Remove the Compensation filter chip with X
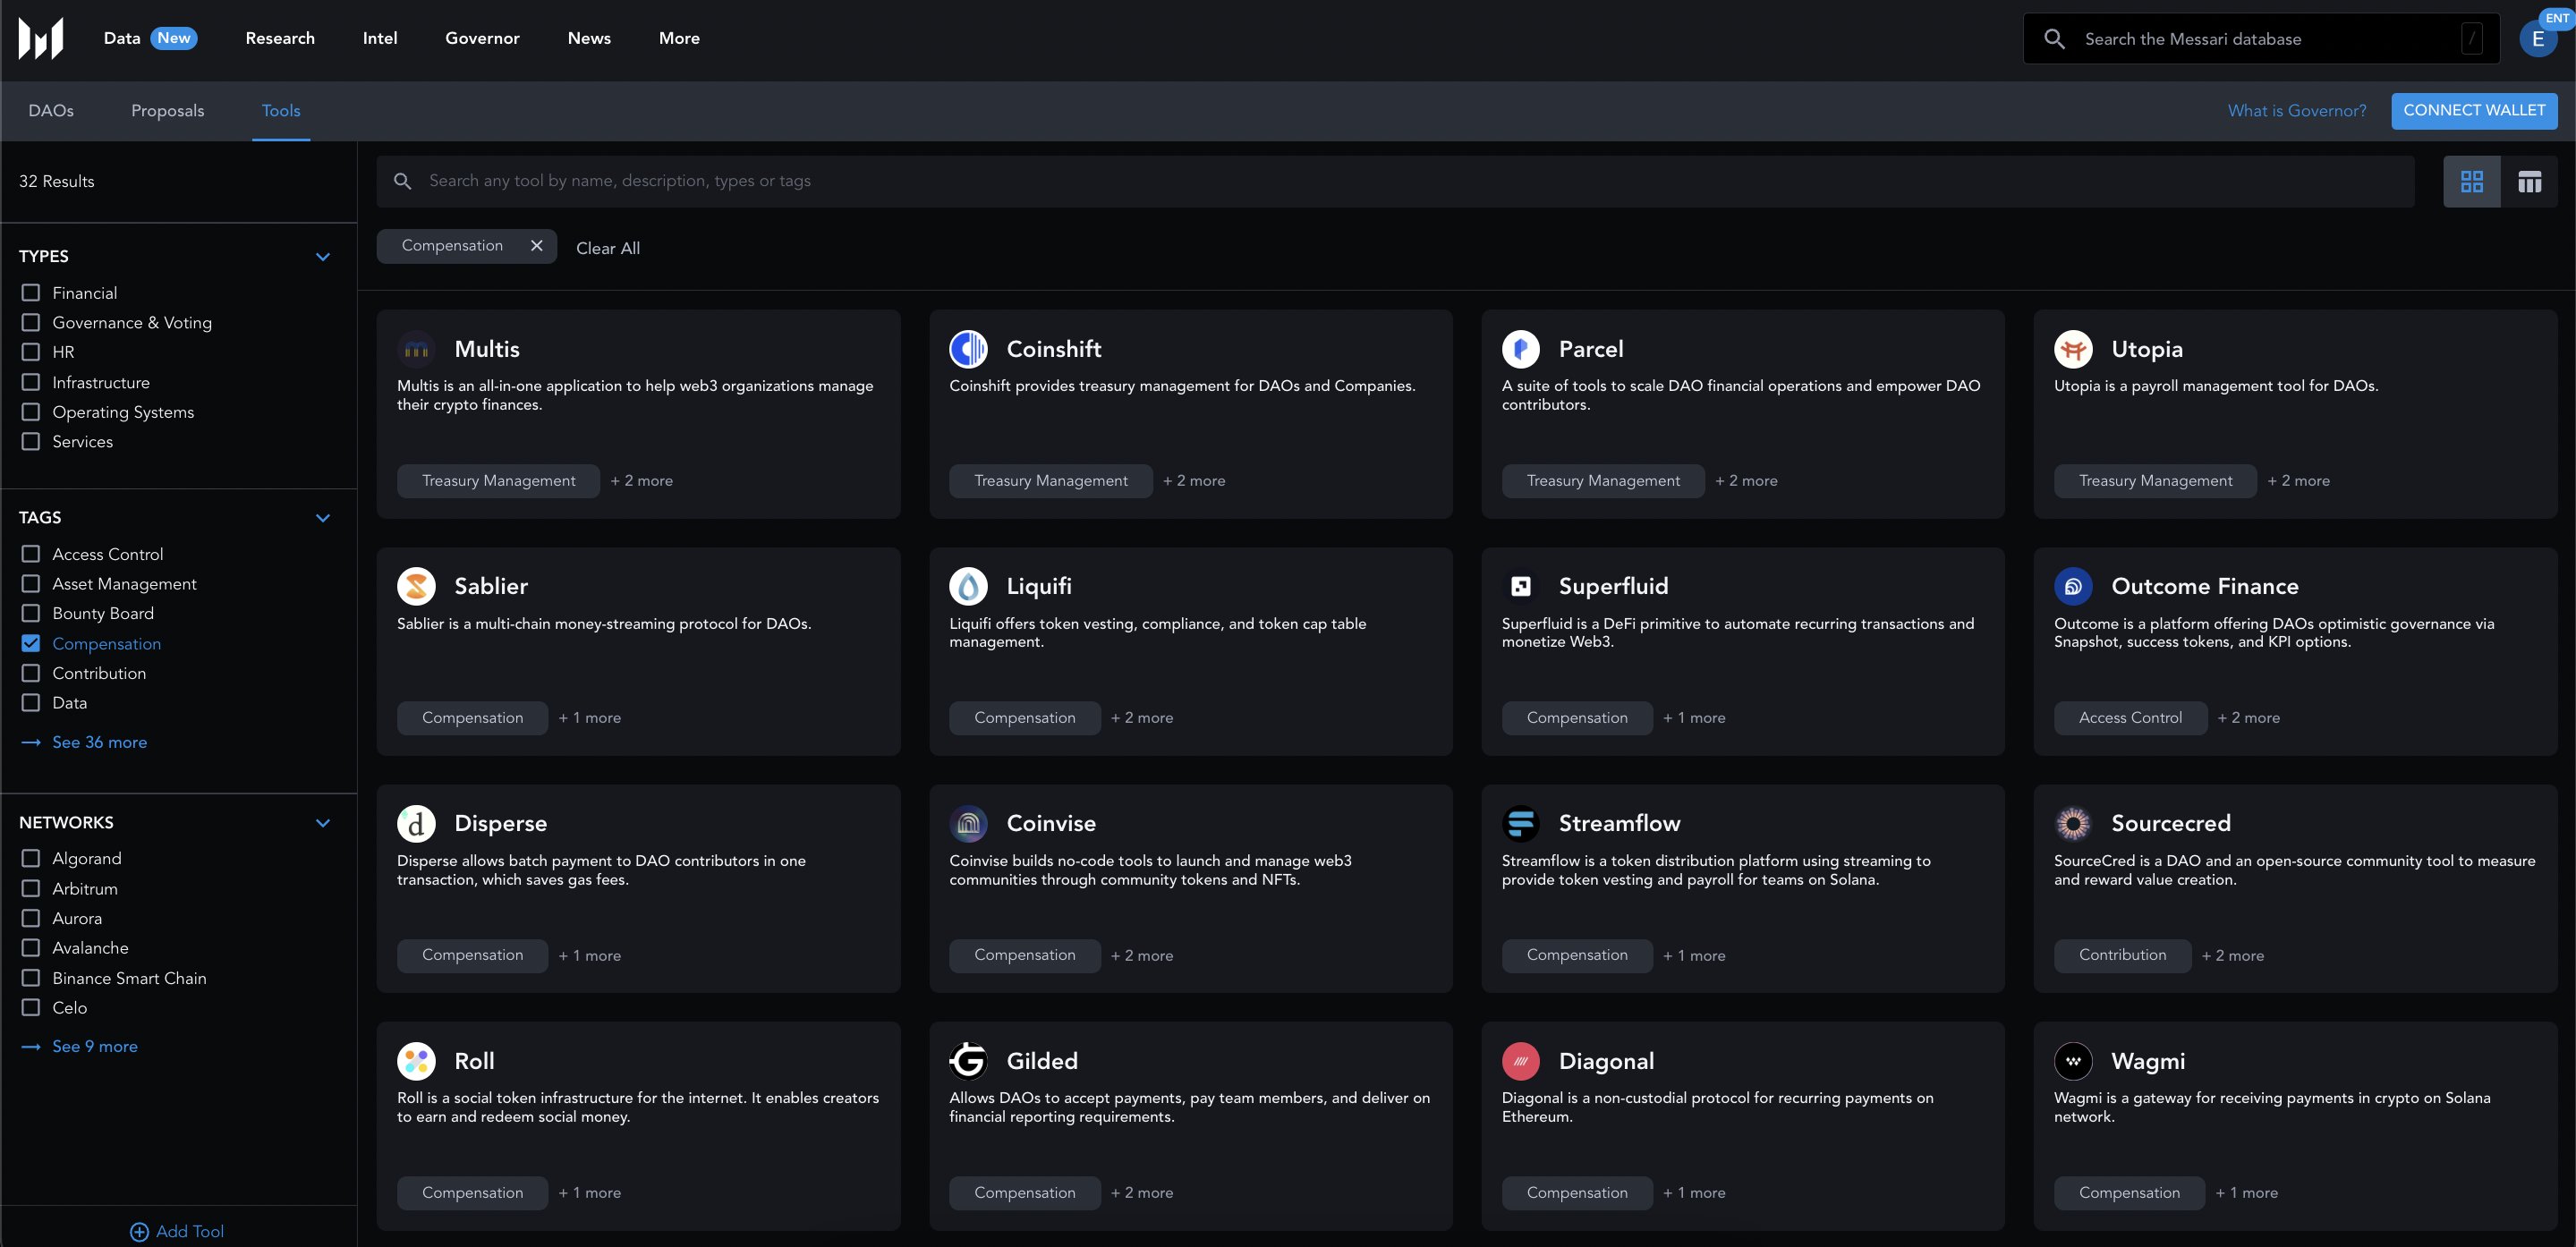Viewport: 2576px width, 1247px height. [x=536, y=246]
